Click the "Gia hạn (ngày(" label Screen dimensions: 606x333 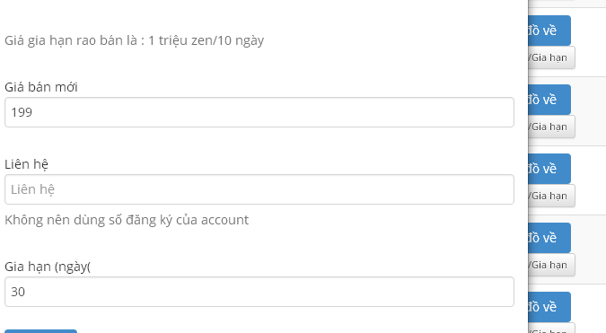pos(48,267)
